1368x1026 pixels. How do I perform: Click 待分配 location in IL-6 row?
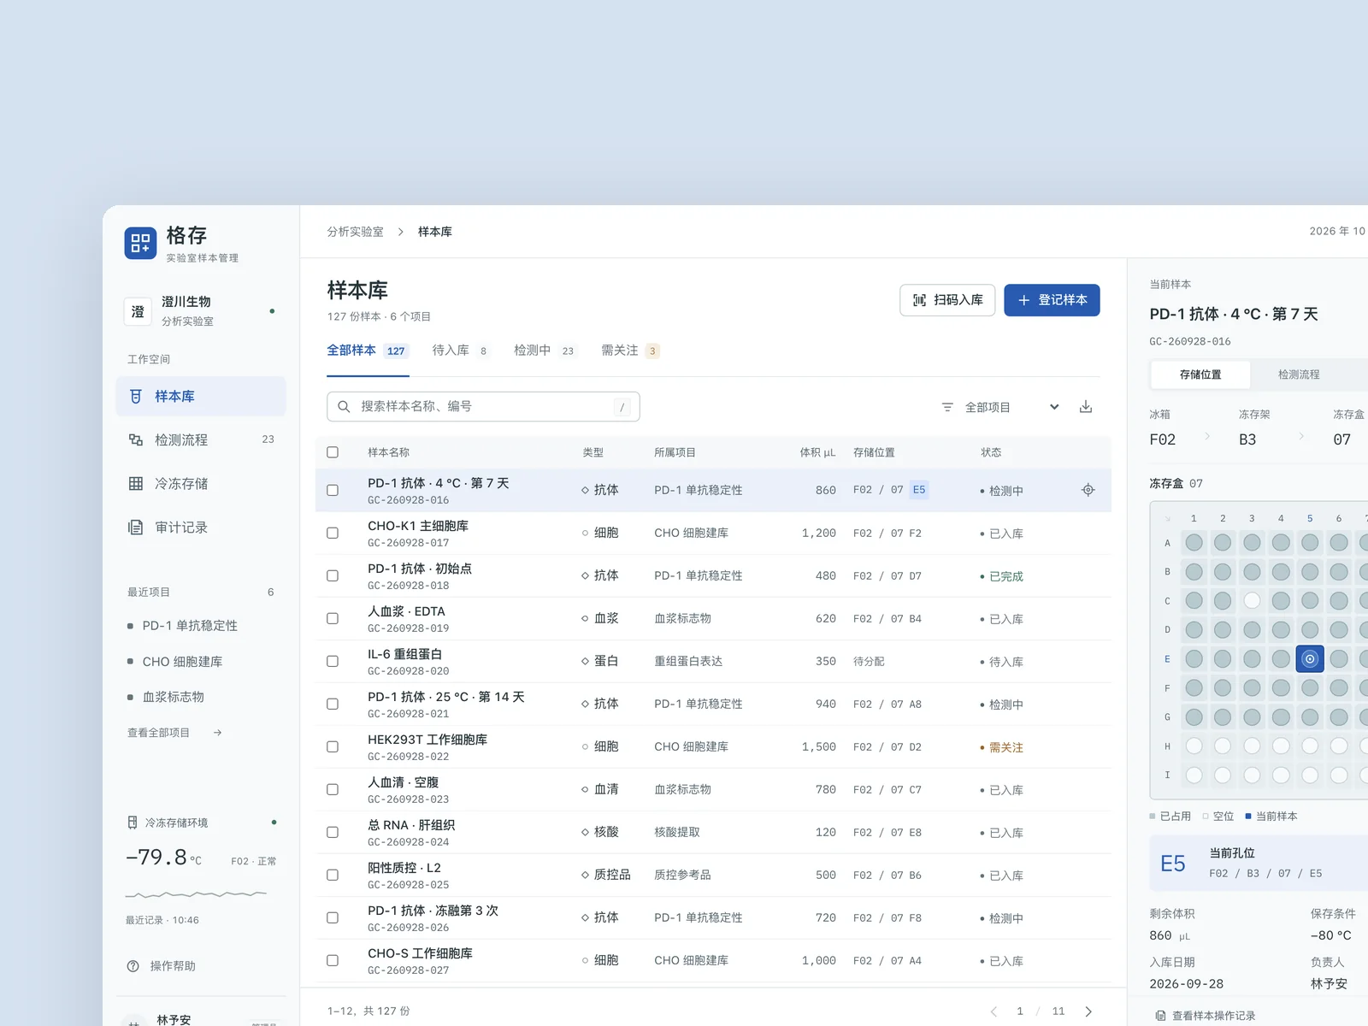coord(869,662)
